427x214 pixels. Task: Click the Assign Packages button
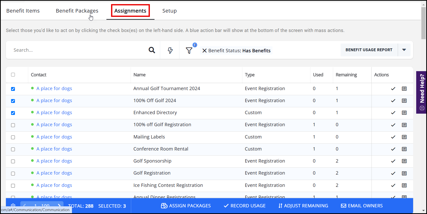(x=186, y=206)
